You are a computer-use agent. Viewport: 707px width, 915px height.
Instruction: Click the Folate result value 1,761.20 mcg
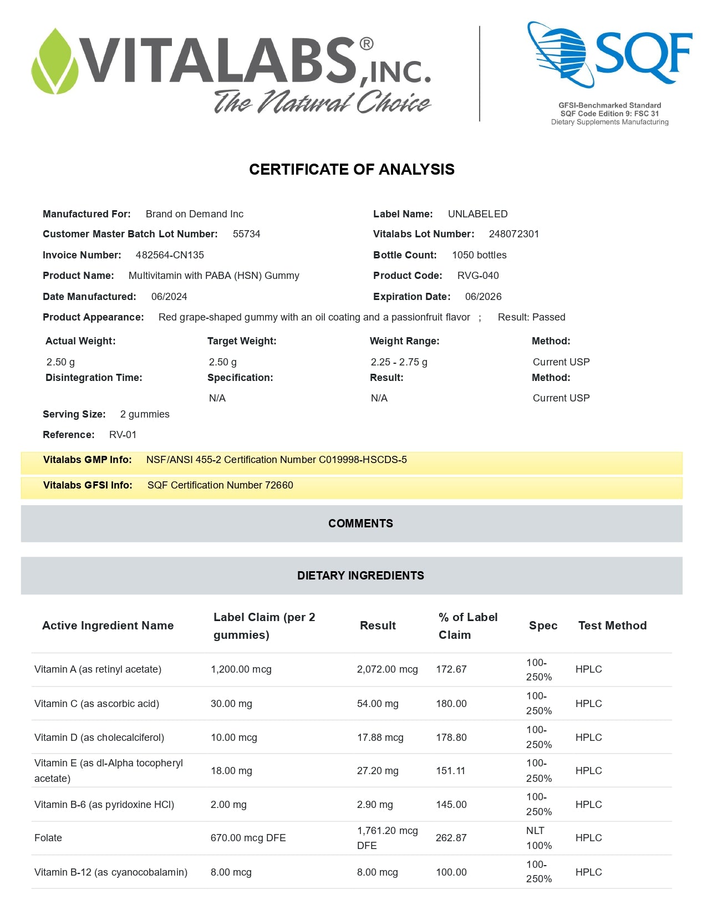(387, 831)
